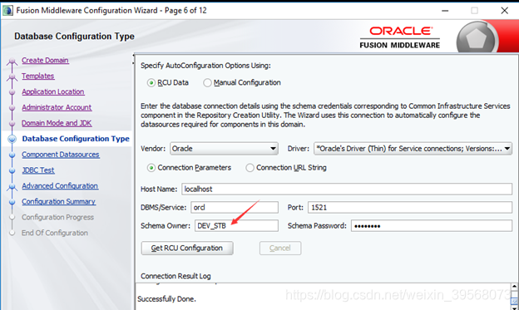
Task: Choose the Connection Parameters radio option
Action: tap(151, 168)
